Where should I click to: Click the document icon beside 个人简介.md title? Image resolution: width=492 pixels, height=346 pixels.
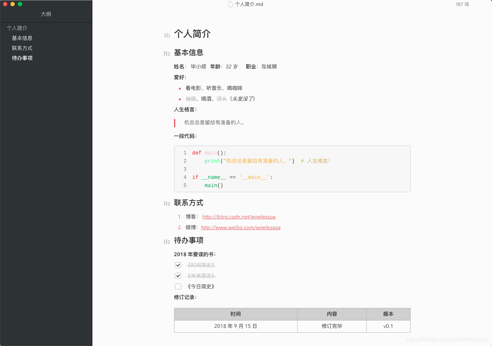click(230, 4)
